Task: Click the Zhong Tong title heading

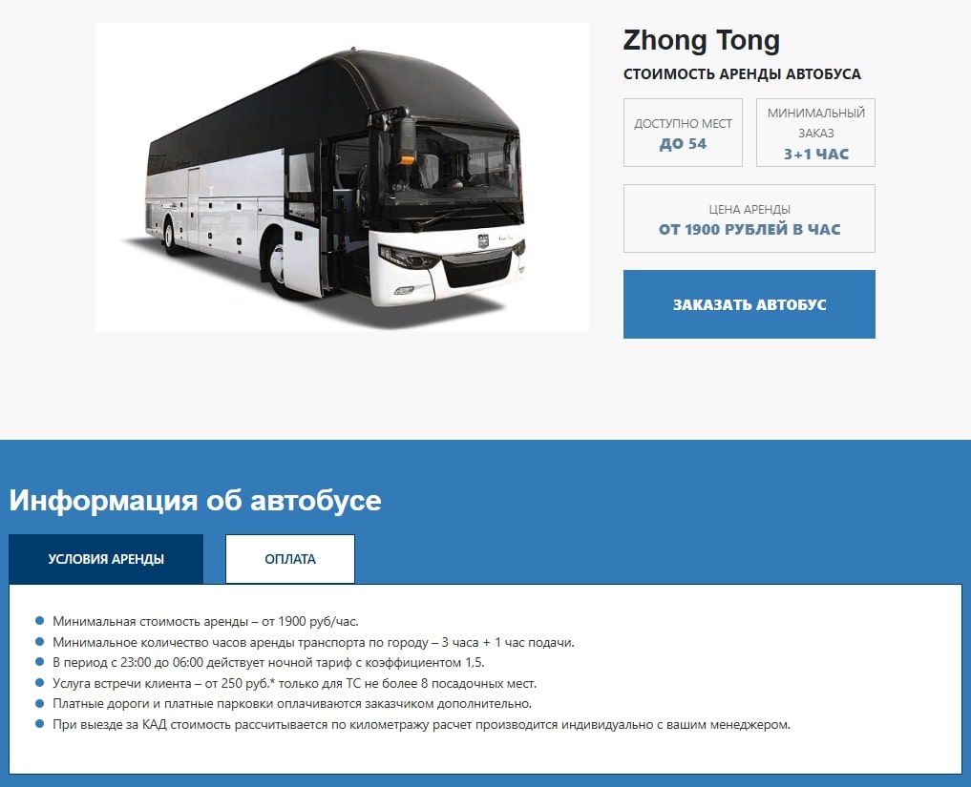Action: click(x=701, y=40)
